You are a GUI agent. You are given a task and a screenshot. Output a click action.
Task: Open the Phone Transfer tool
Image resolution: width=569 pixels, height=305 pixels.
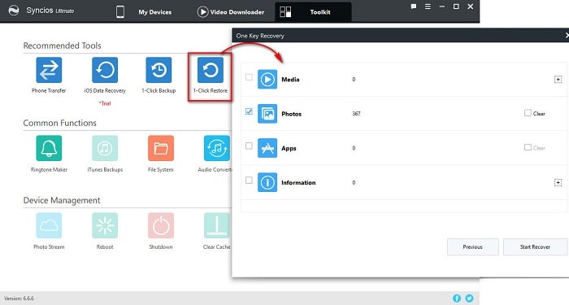point(49,70)
